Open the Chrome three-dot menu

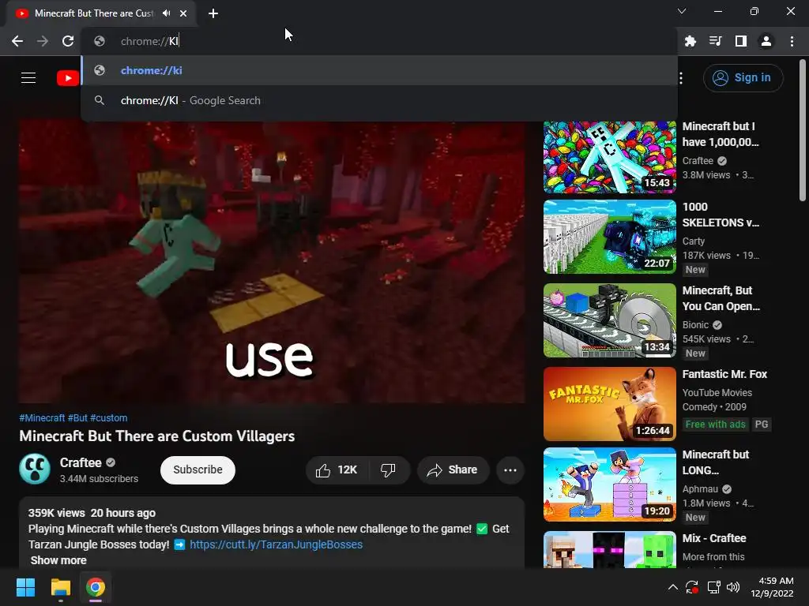click(x=792, y=41)
